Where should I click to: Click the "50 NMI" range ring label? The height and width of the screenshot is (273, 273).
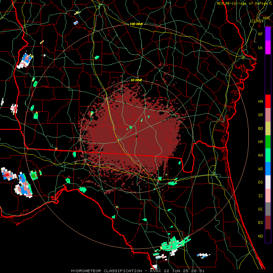point(136,80)
